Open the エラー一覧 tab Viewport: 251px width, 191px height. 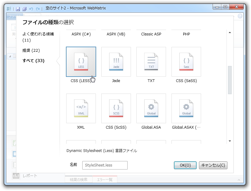click(105, 179)
